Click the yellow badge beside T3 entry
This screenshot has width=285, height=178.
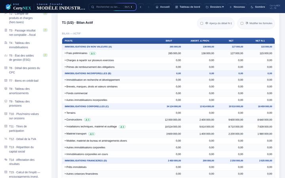click(x=45, y=30)
